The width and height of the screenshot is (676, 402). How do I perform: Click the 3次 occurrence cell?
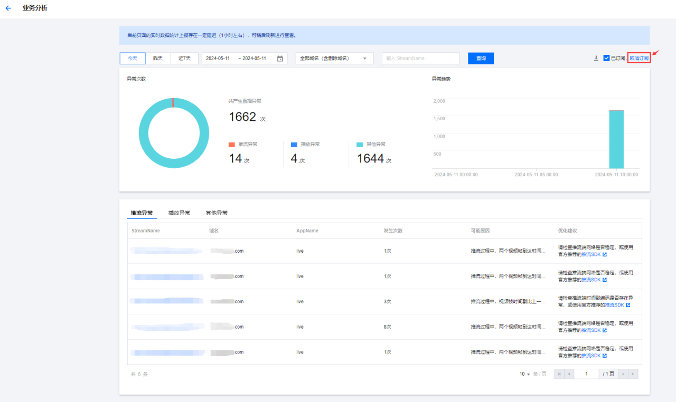(x=388, y=302)
